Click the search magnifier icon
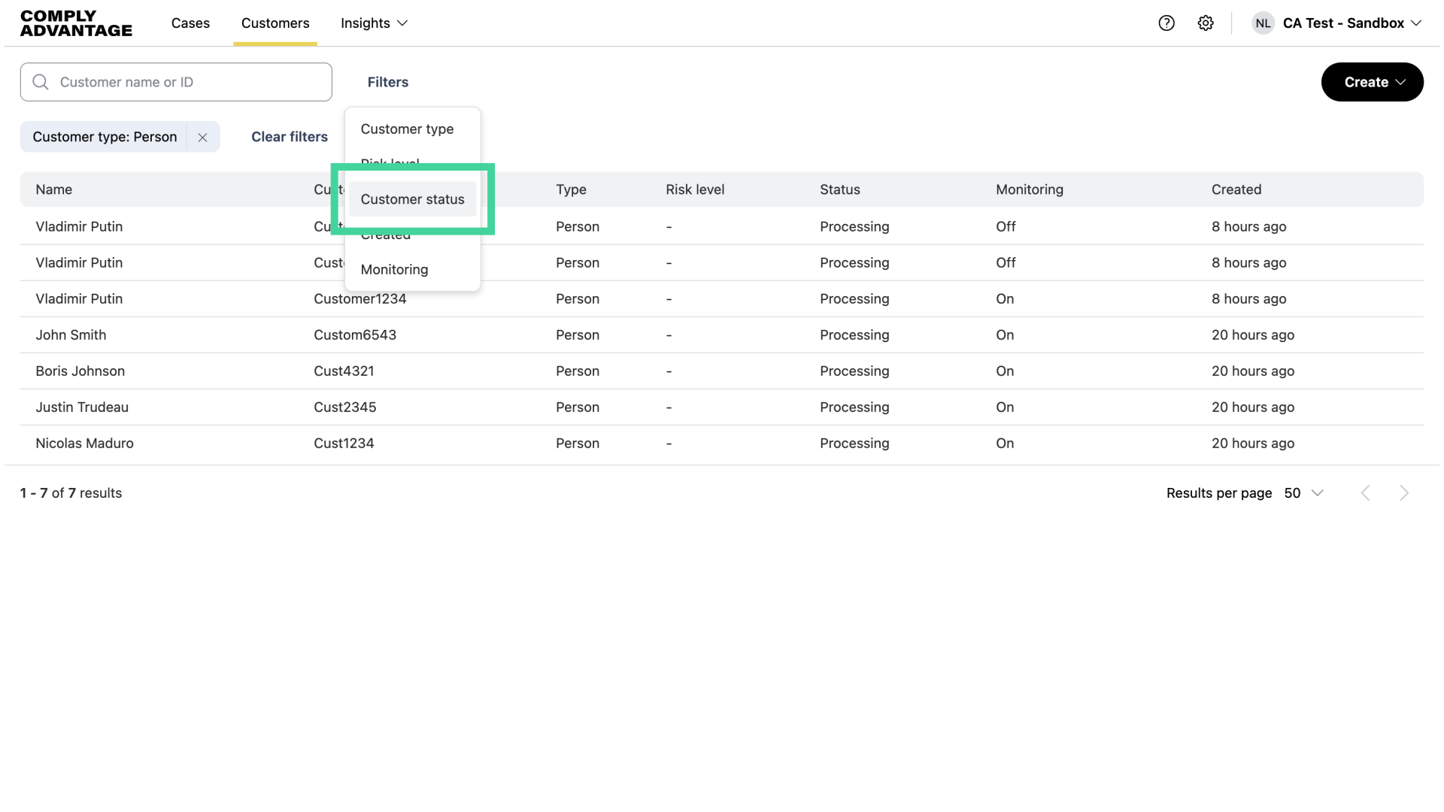Screen dimensions: 1444x812 [x=41, y=81]
